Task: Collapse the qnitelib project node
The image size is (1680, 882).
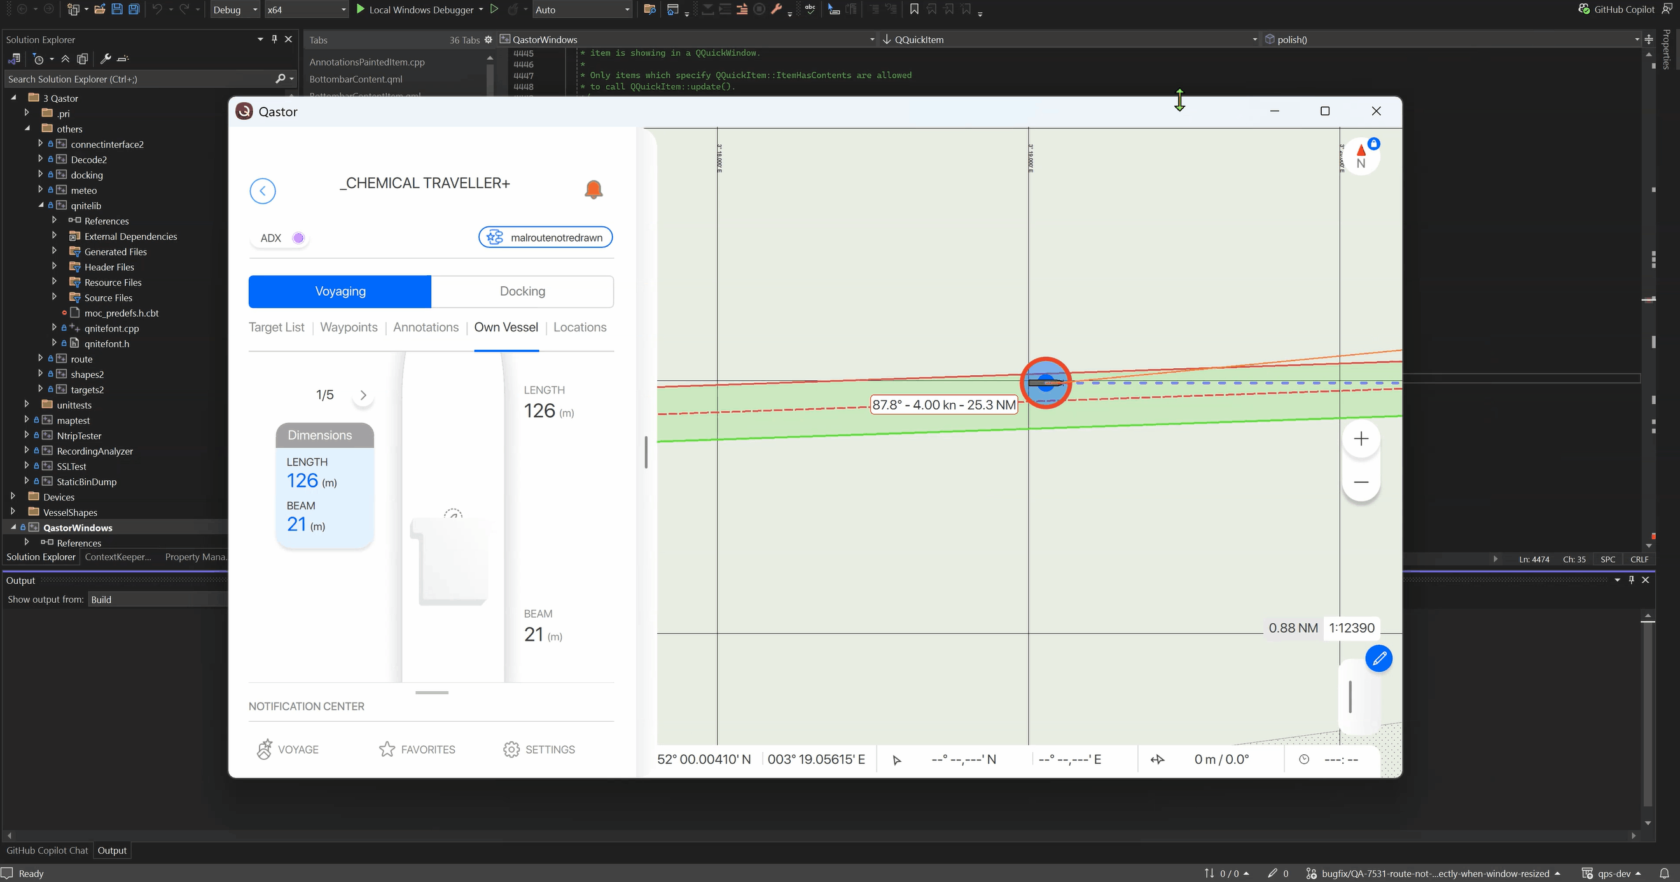Action: 41,205
